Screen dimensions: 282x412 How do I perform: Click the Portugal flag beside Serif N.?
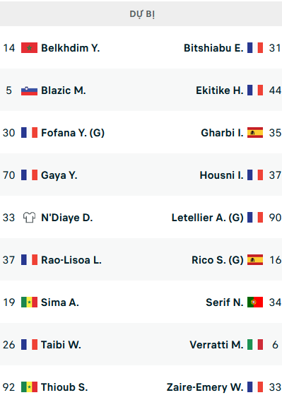255,302
